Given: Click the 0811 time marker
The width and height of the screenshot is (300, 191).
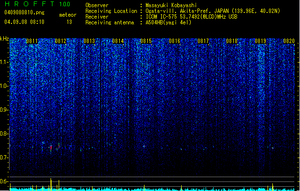Looking at the screenshot, I should tap(32, 41).
